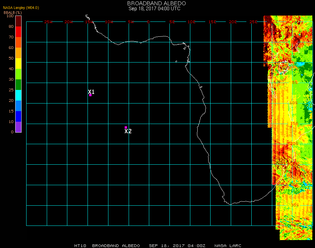Click the '20E' longitude label
This screenshot has width=315, height=248.
coord(233,22)
